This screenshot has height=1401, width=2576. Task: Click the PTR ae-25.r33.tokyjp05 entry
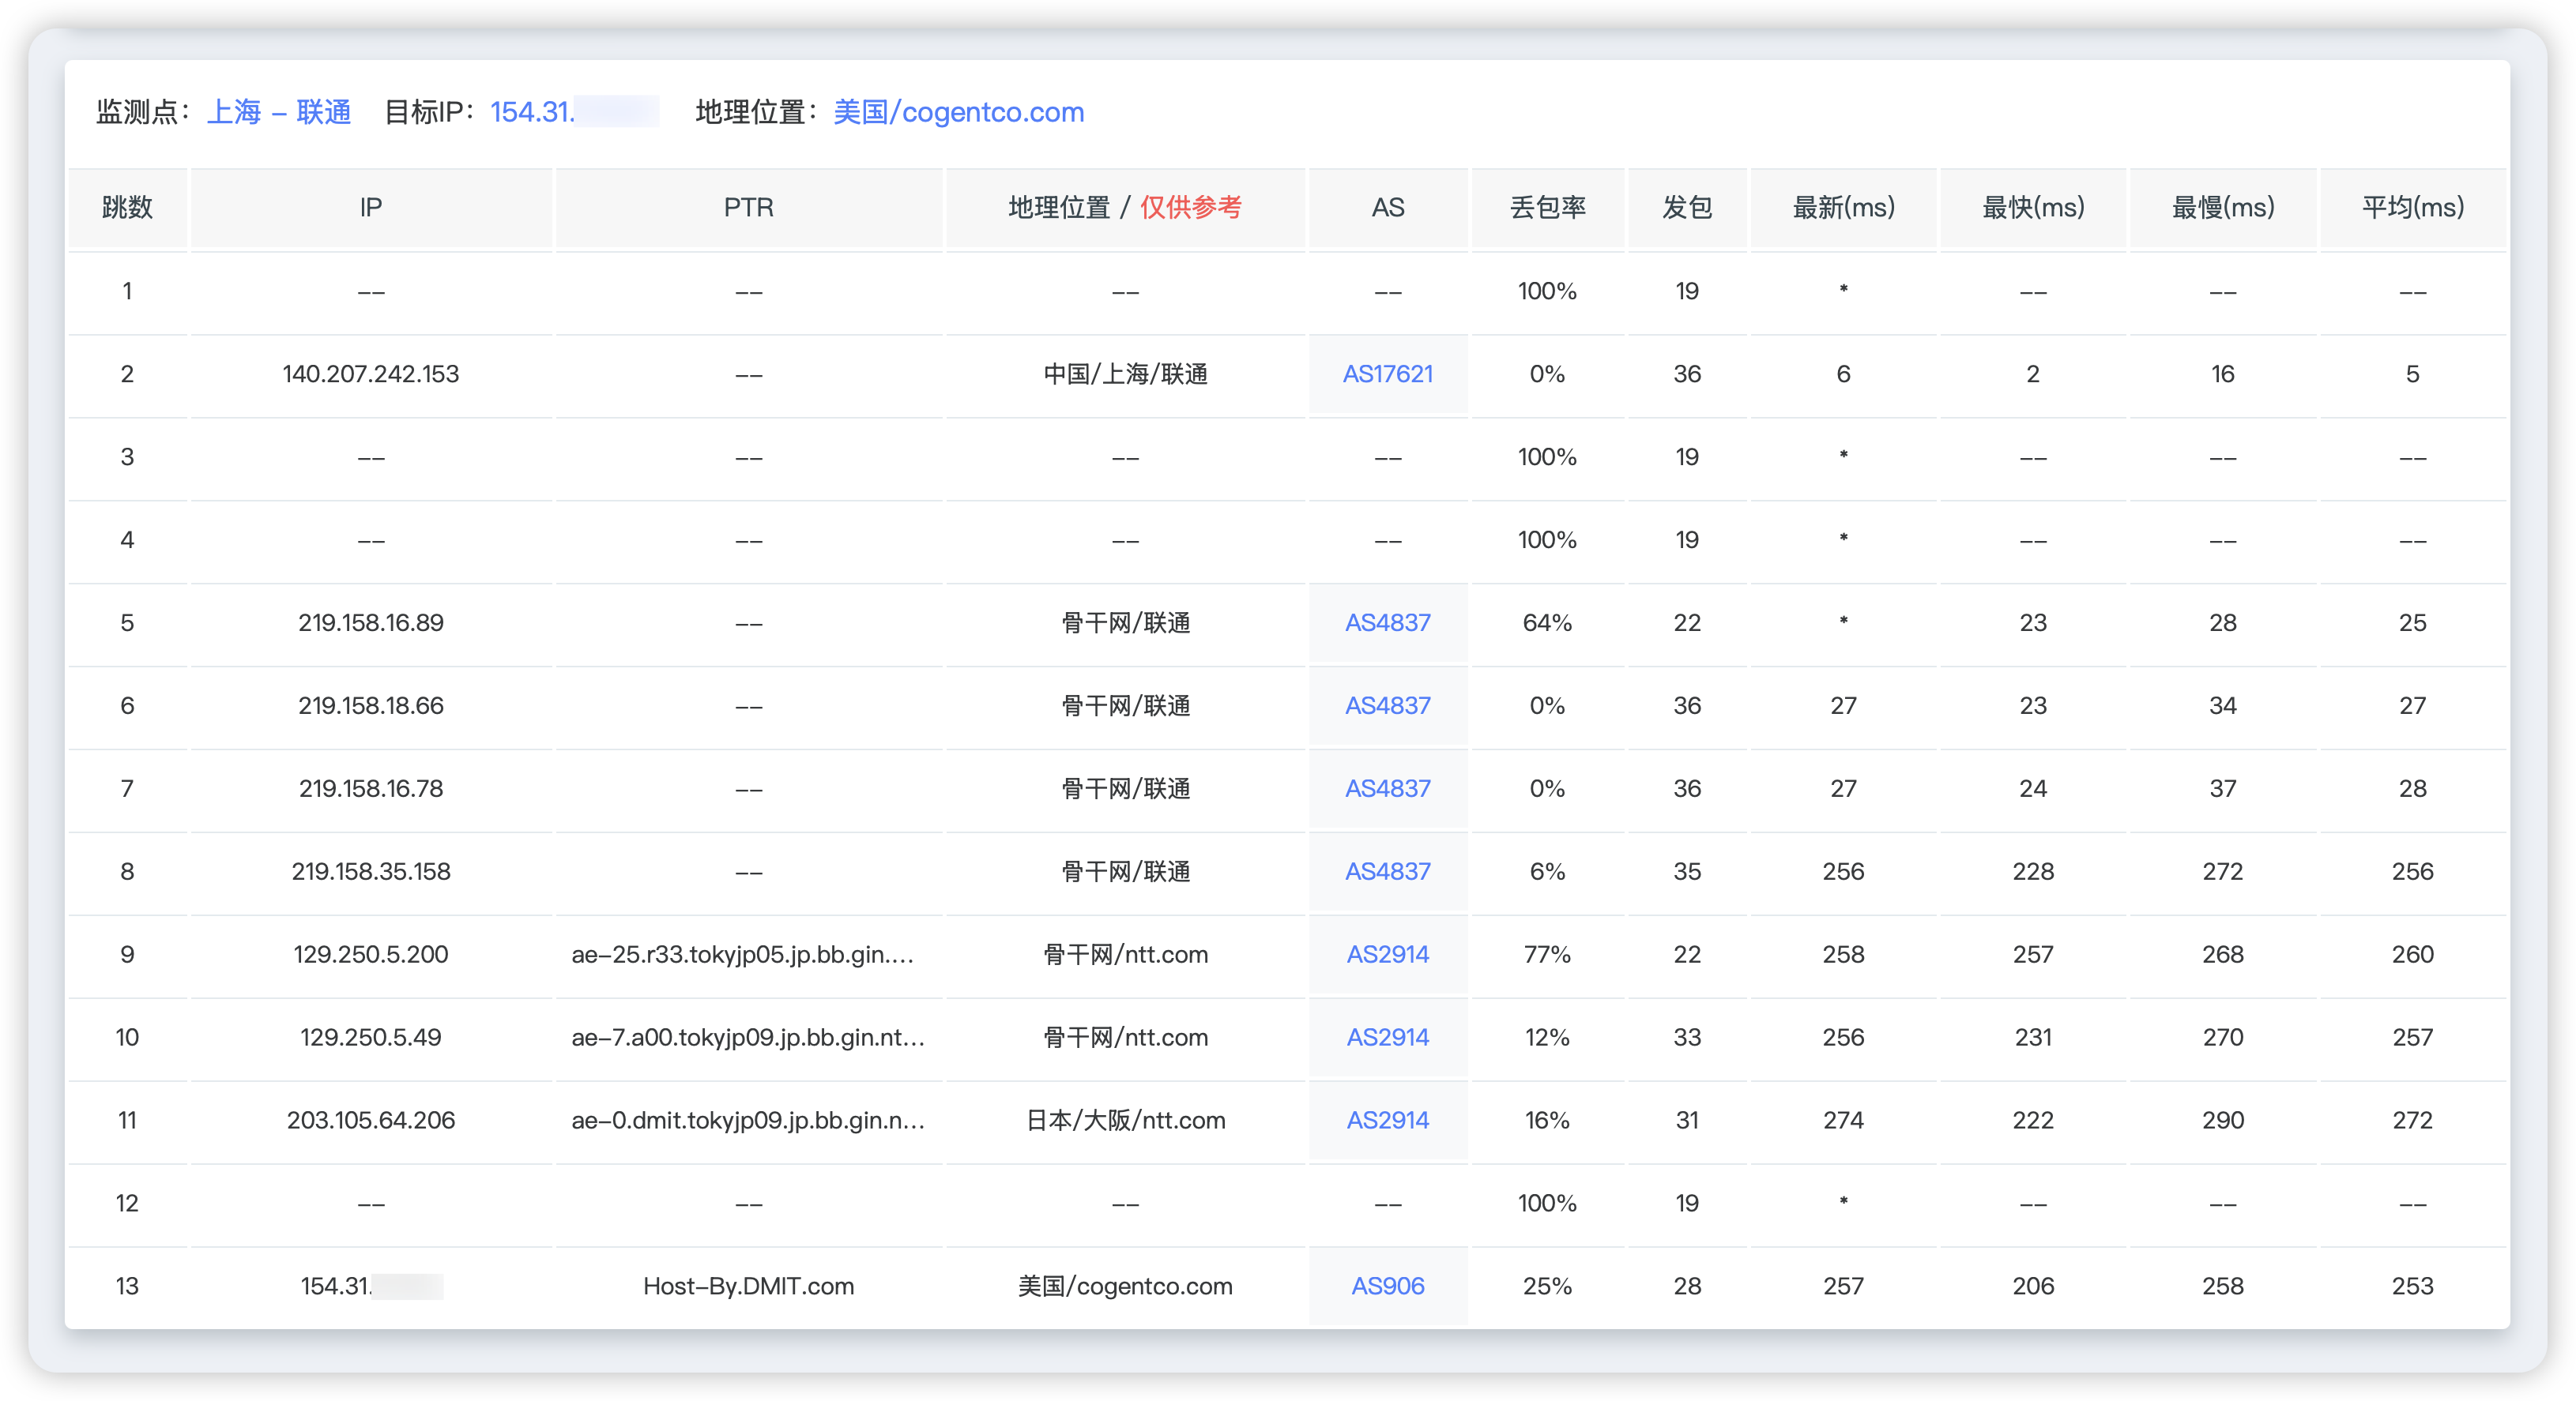pyautogui.click(x=742, y=954)
